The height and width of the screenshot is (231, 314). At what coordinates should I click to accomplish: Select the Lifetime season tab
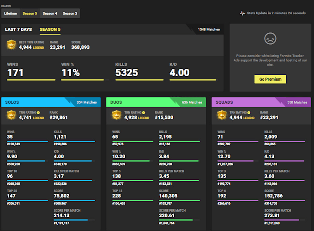(x=11, y=13)
